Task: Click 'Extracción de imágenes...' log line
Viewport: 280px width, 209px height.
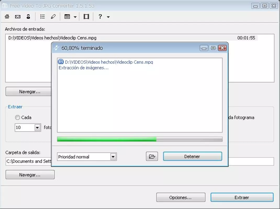Action: [x=83, y=68]
